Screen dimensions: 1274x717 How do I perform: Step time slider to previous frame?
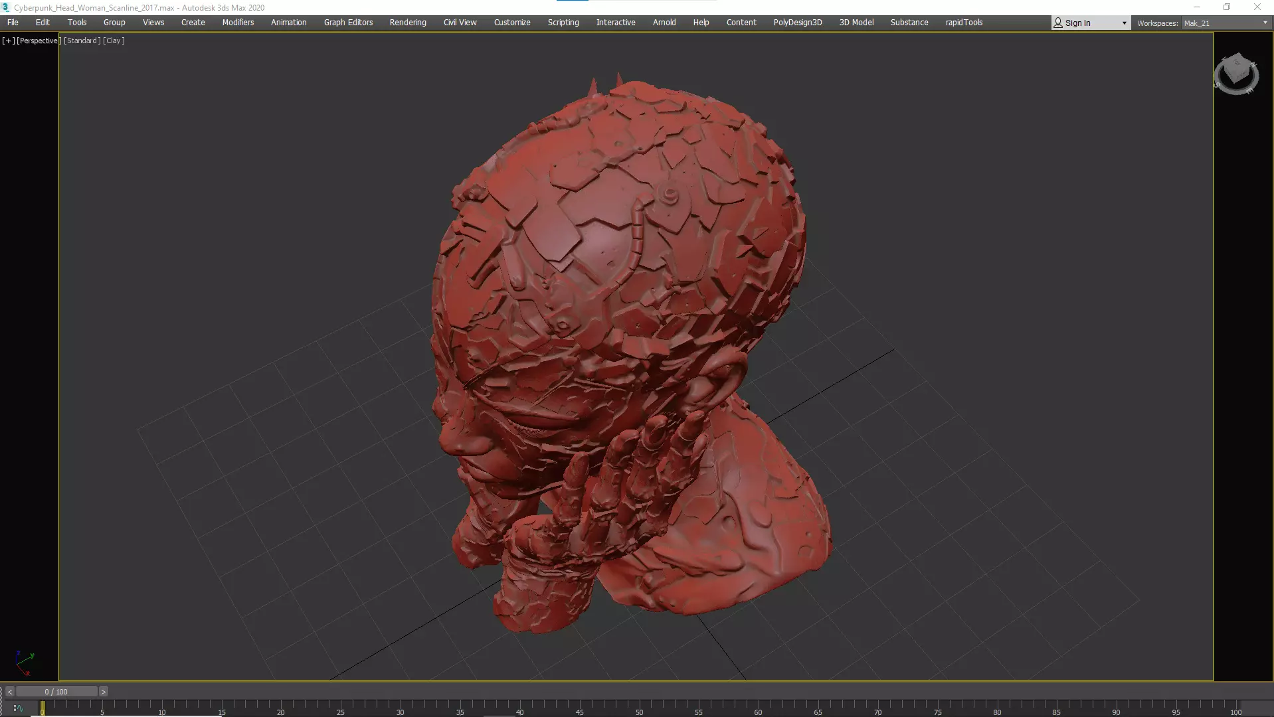pyautogui.click(x=10, y=692)
